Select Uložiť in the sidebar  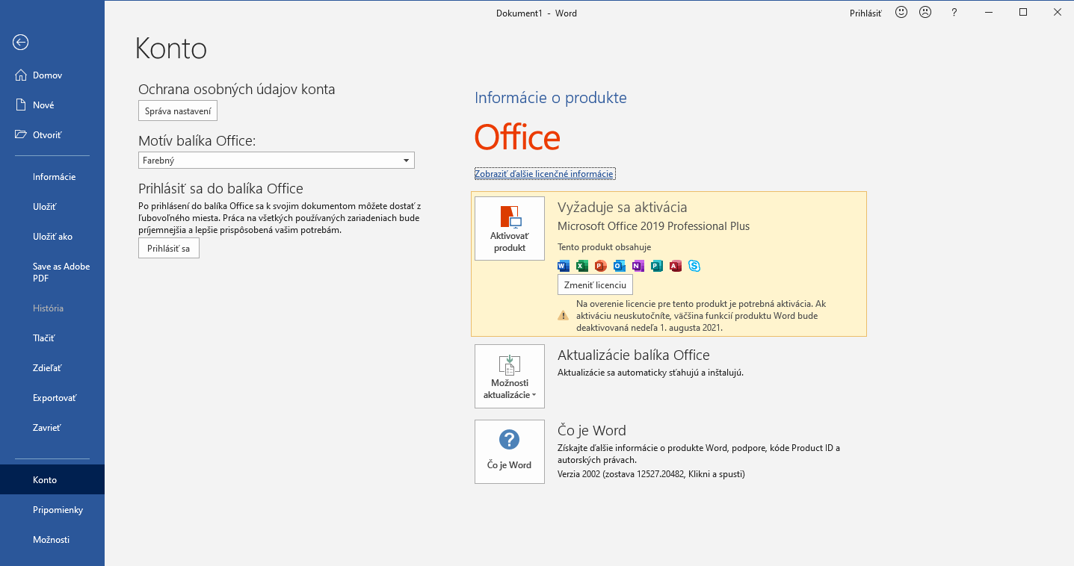52,207
